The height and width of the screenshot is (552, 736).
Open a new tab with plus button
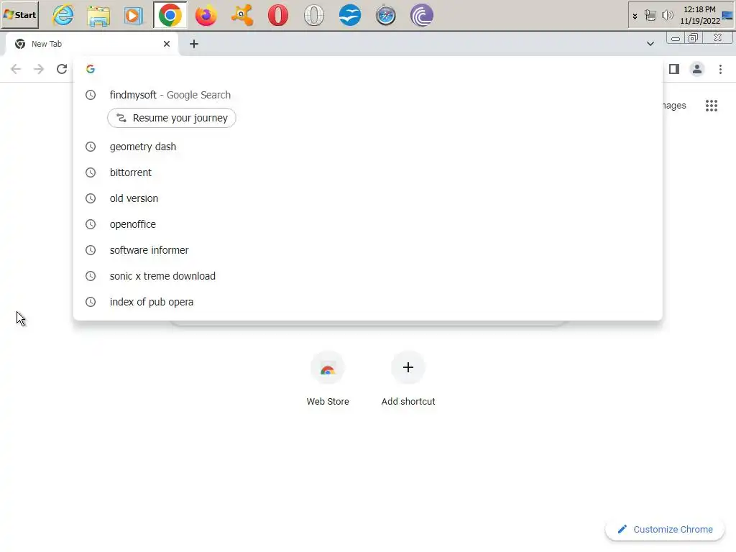click(194, 44)
